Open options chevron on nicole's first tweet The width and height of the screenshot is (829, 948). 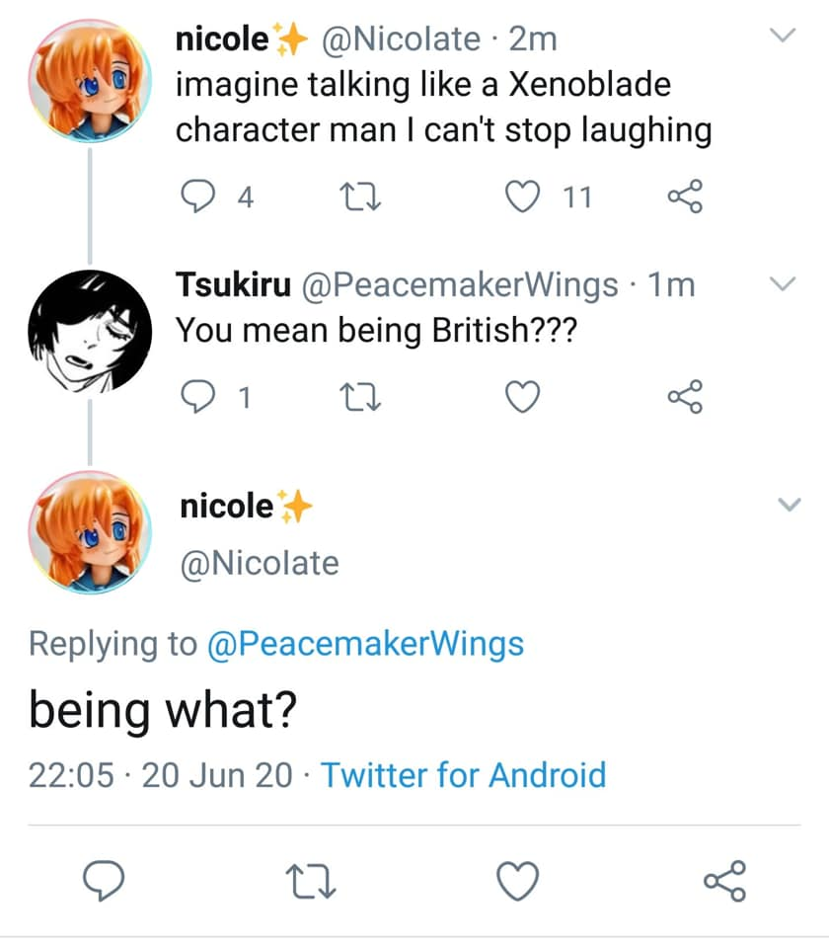coord(783,37)
